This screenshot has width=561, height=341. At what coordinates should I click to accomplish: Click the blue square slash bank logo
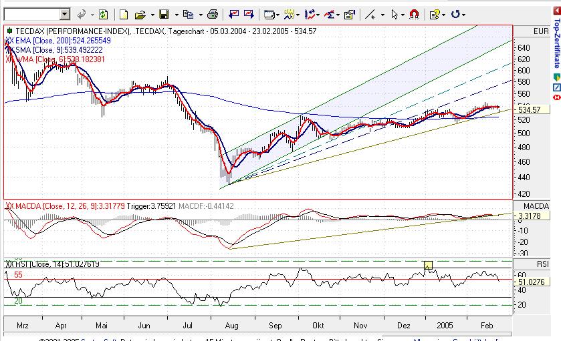tap(557, 87)
